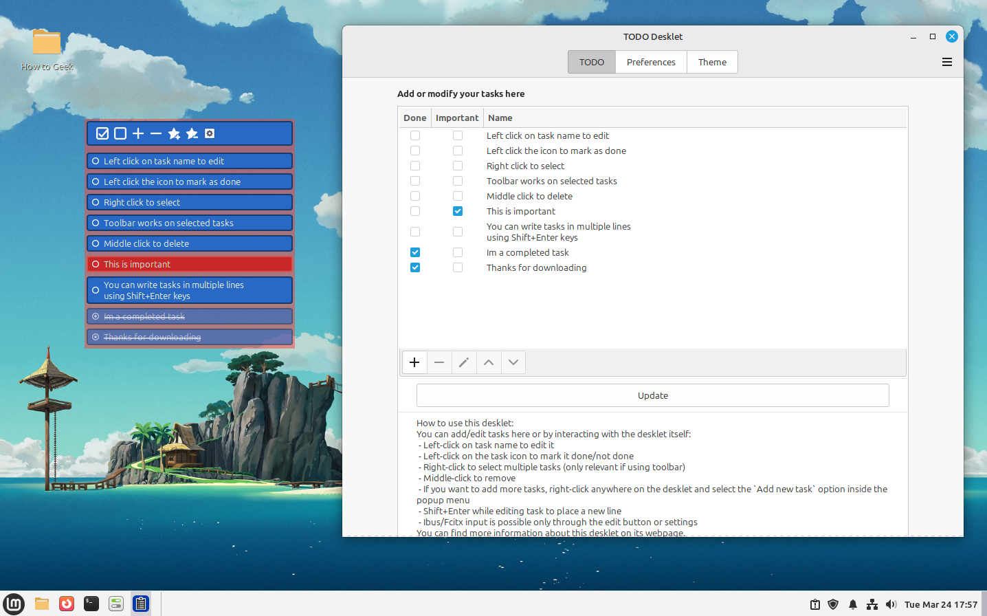Click the star-plus mark important icon on desklet
The width and height of the screenshot is (987, 616).
pos(174,133)
